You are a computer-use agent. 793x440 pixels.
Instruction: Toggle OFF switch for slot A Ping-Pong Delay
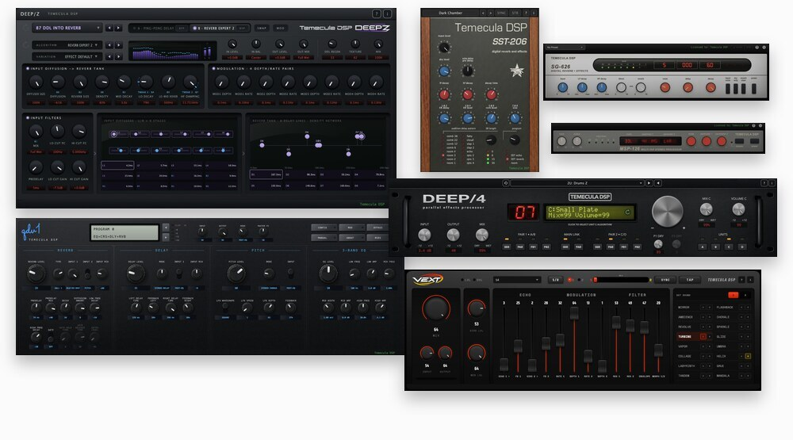click(x=181, y=29)
